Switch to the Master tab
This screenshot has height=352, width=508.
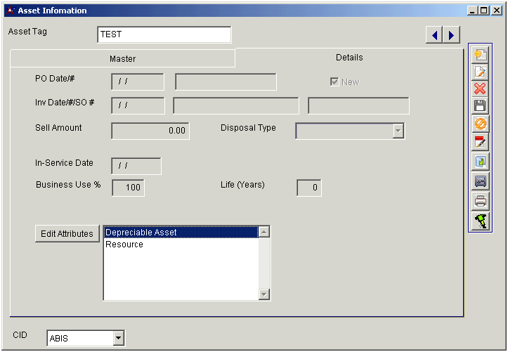pyautogui.click(x=122, y=59)
